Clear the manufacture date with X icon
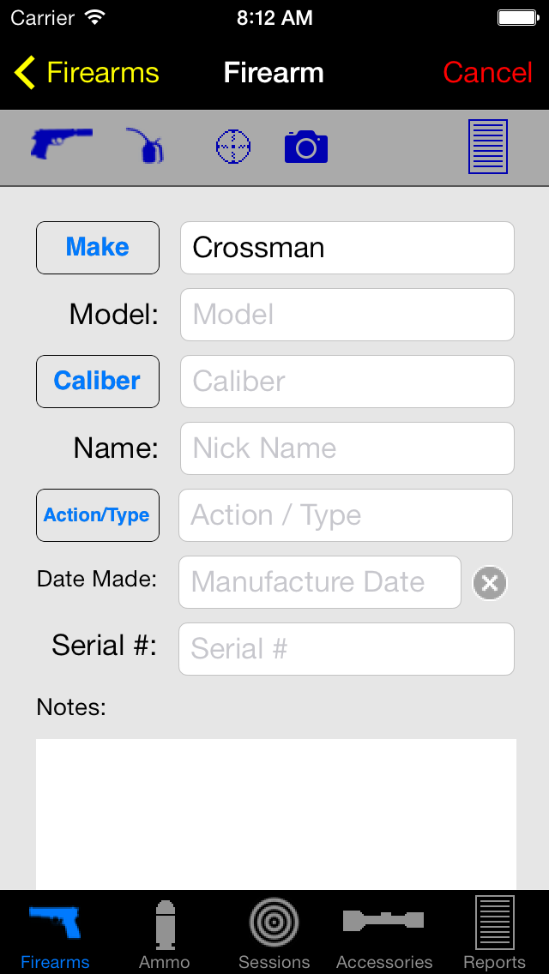 (x=490, y=584)
